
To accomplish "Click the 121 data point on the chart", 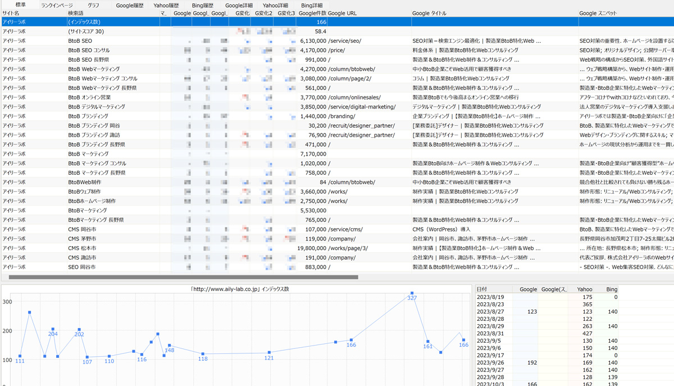I will (269, 353).
